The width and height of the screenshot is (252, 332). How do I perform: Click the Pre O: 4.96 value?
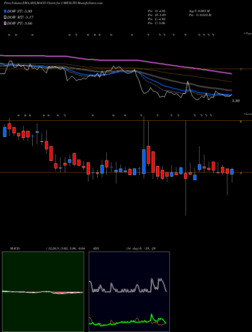[x=156, y=11]
